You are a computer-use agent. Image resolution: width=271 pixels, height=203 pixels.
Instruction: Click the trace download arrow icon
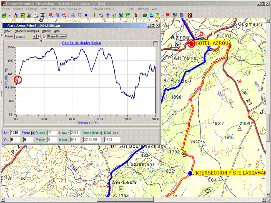pyautogui.click(x=175, y=15)
